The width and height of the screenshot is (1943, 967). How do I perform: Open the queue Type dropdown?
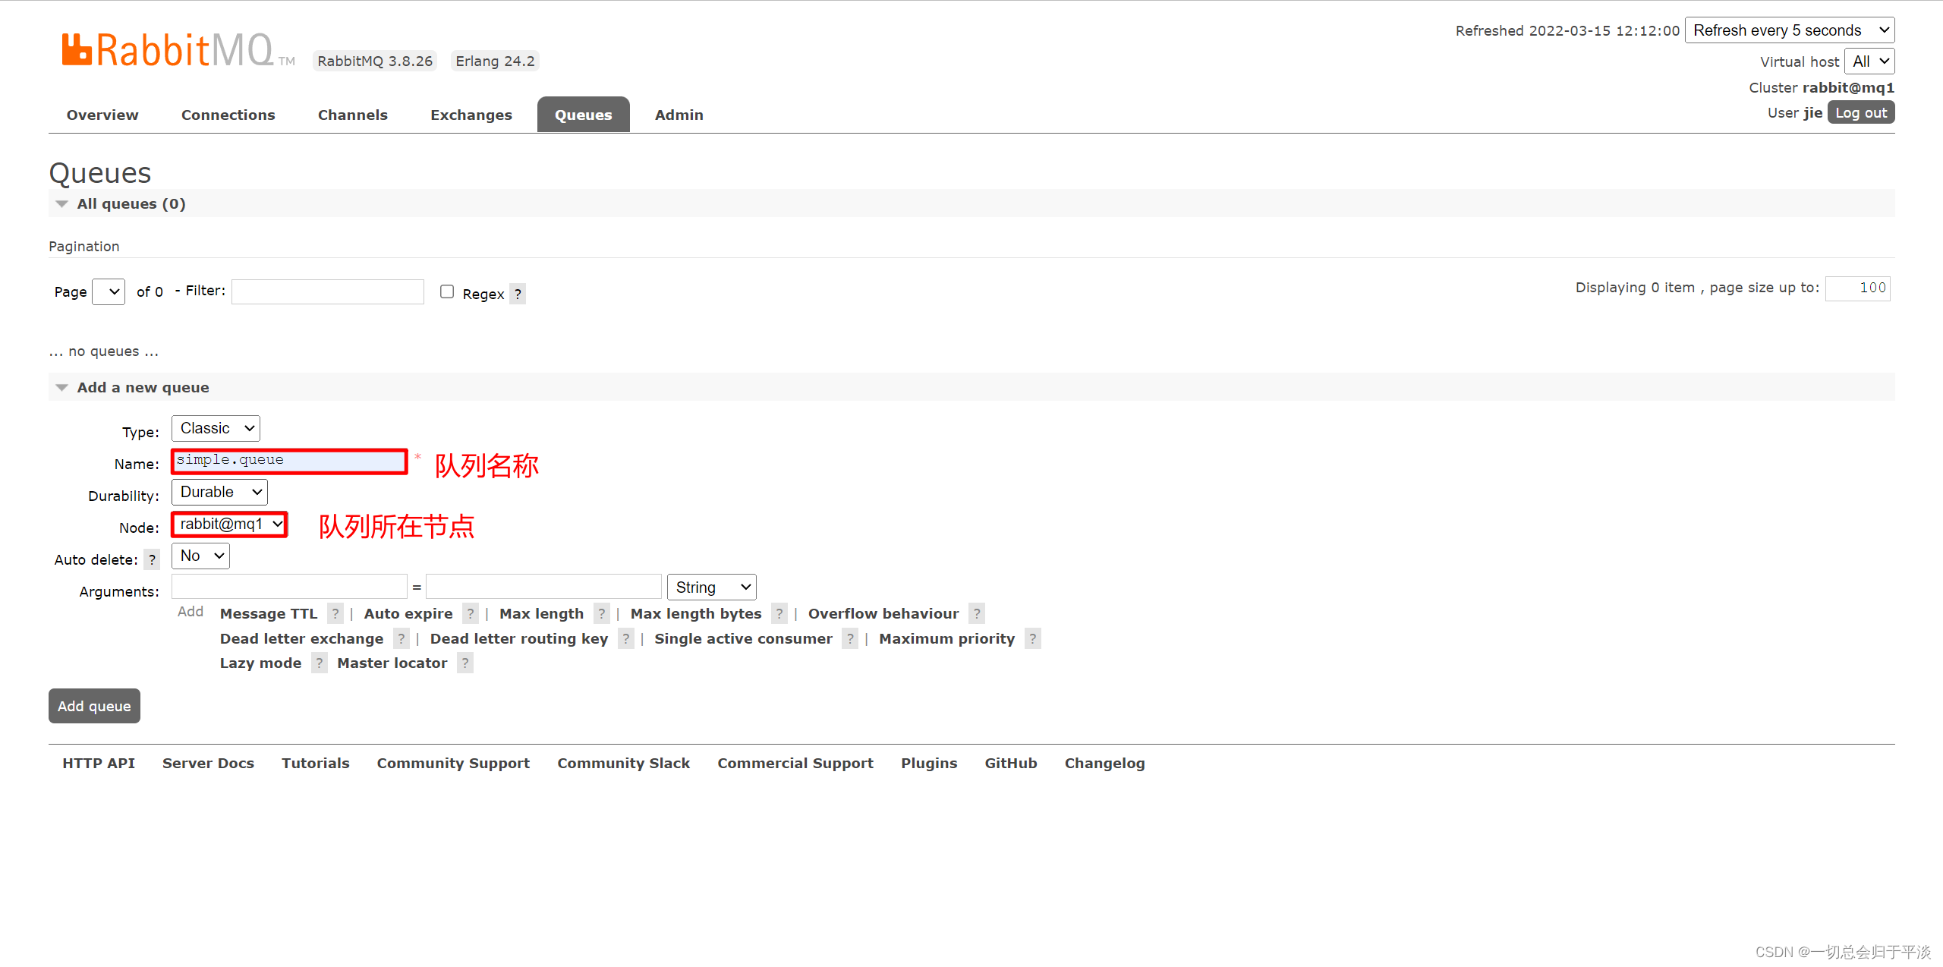216,428
